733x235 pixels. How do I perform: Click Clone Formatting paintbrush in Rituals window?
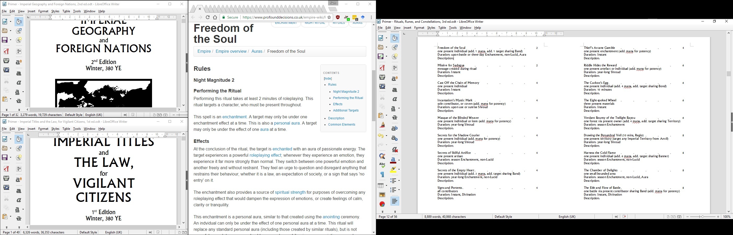[382, 125]
